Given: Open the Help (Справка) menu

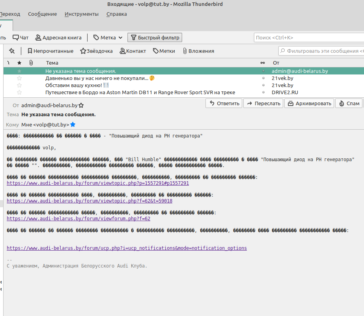Looking at the screenshot, I should (x=116, y=14).
